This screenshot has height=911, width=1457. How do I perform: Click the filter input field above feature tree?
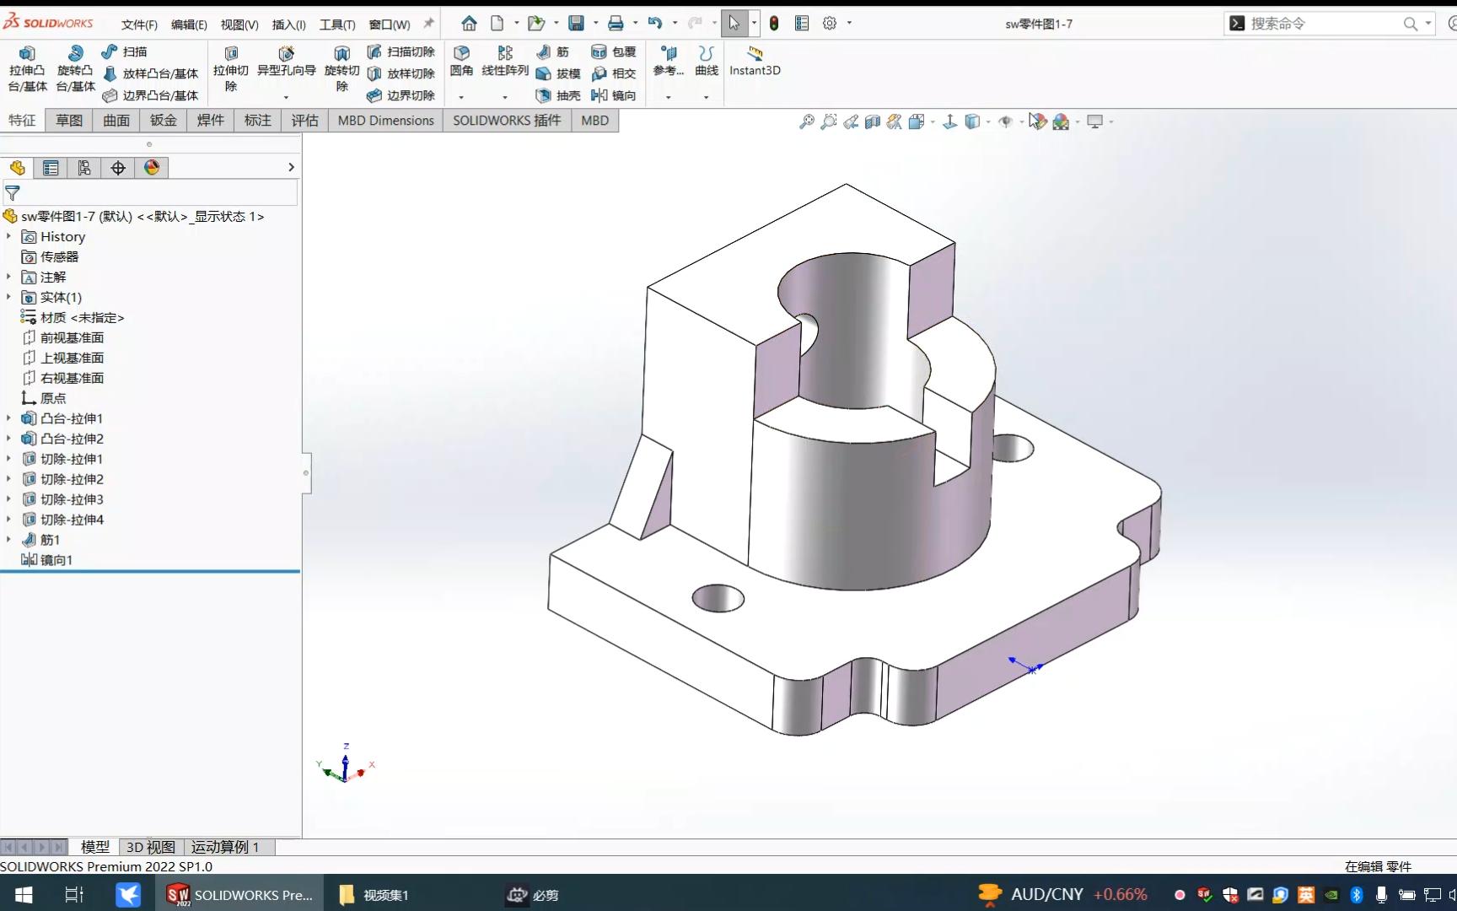coord(152,193)
